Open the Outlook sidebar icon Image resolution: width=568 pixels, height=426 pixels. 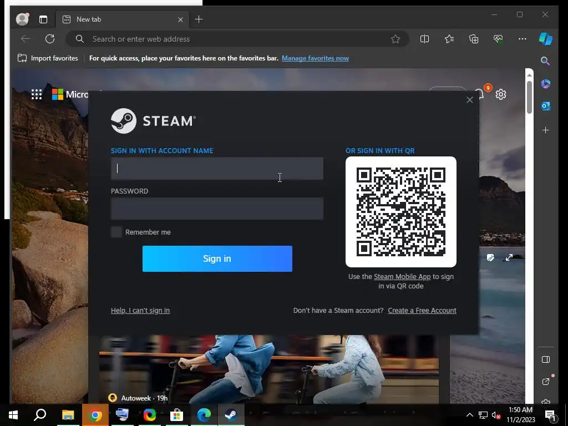(546, 106)
